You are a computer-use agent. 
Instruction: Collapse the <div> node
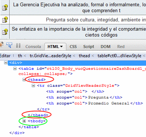[6, 62]
